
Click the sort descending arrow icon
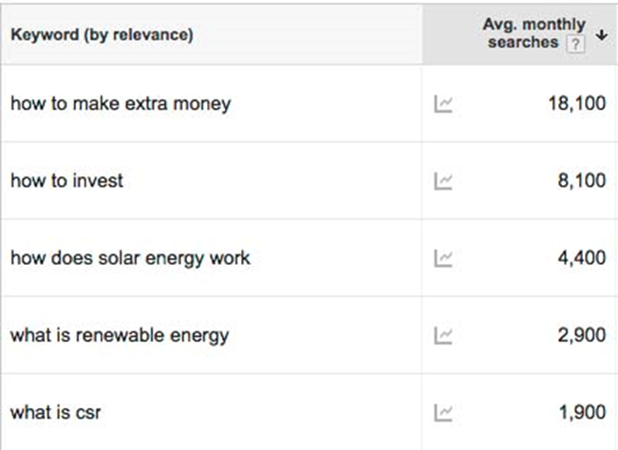pyautogui.click(x=602, y=35)
